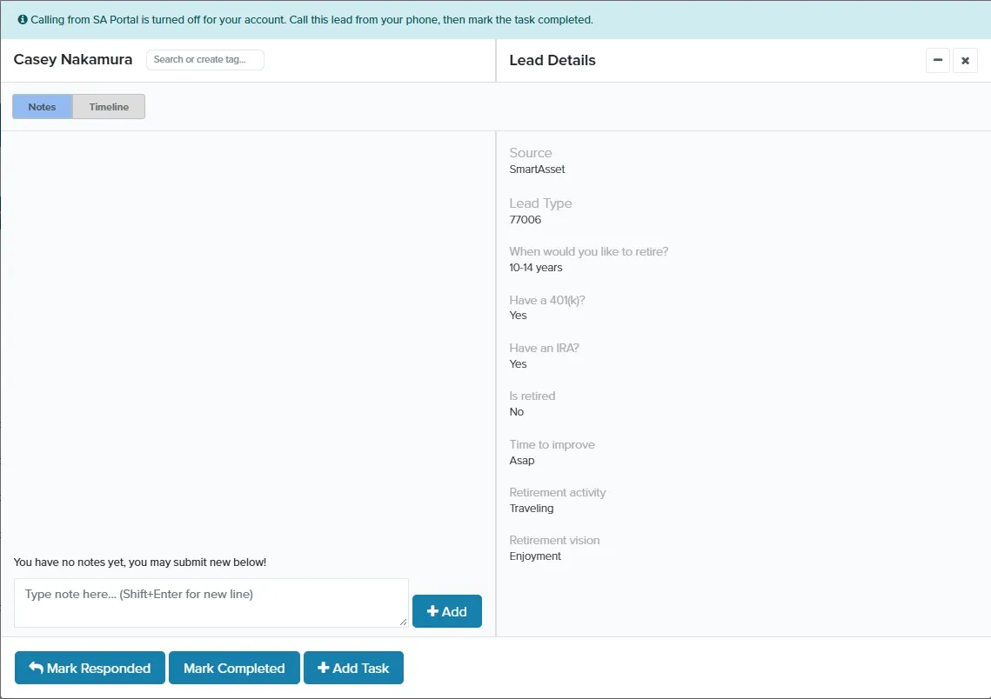Switch to the Notes tab
The width and height of the screenshot is (991, 699).
coord(43,107)
